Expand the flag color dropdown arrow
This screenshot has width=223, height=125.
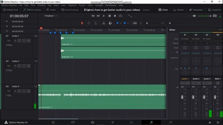tap(121, 23)
